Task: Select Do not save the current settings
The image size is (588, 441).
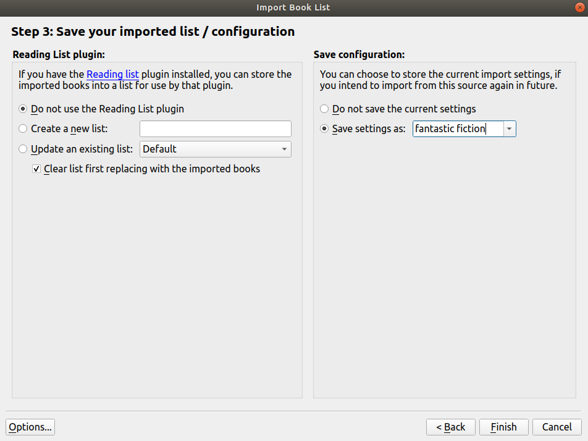Action: [x=325, y=109]
